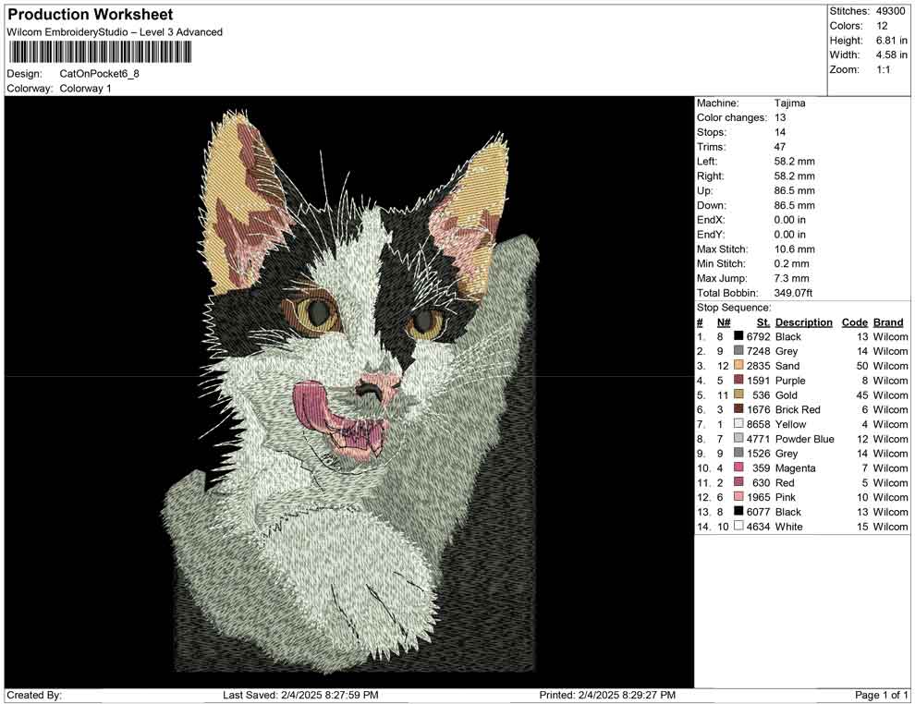Click the Description column header

pyautogui.click(x=803, y=322)
